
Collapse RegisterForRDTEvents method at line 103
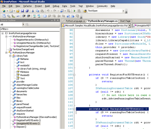point(74,75)
